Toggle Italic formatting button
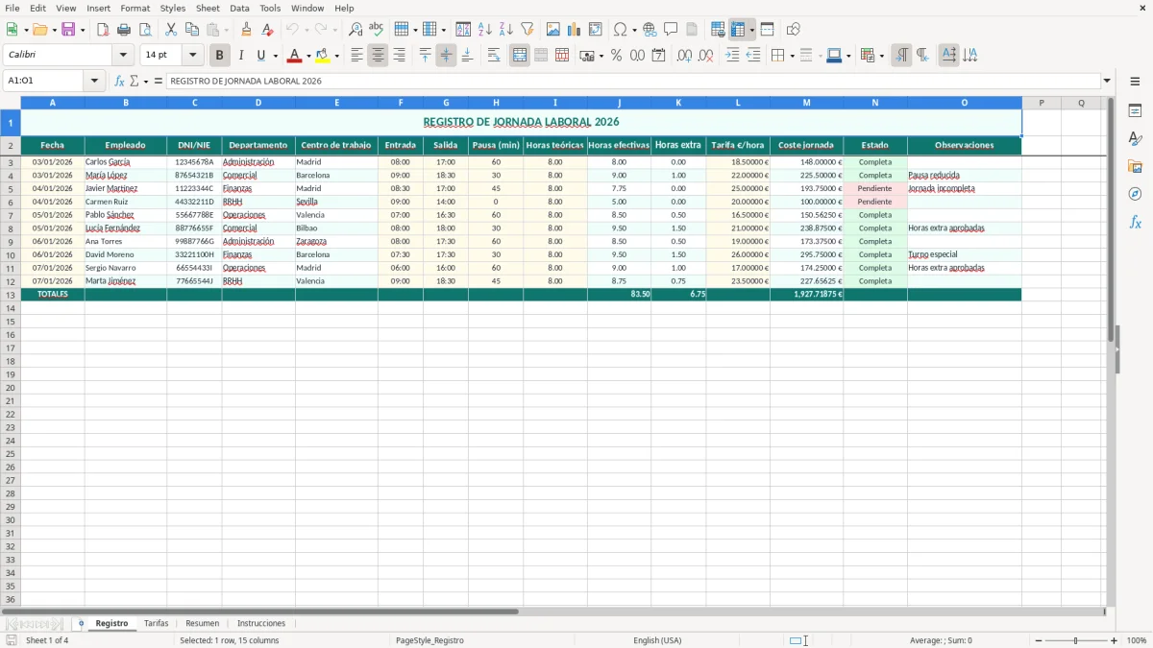Screen dimensions: 1153x648 click(241, 56)
